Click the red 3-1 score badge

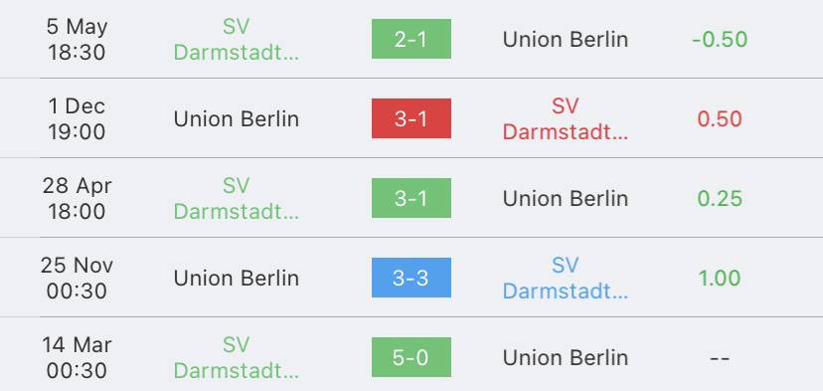[411, 118]
